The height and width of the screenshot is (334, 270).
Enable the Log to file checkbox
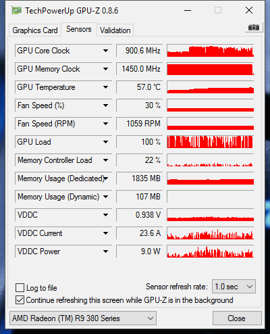pyautogui.click(x=20, y=288)
